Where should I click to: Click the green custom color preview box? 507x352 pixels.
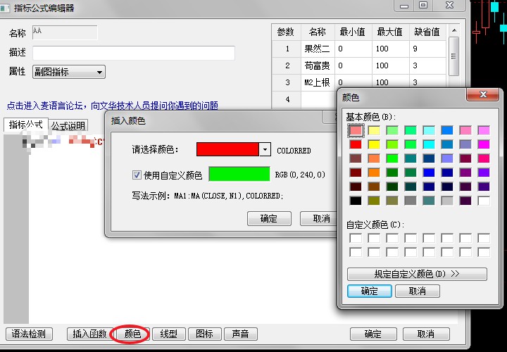[239, 175]
